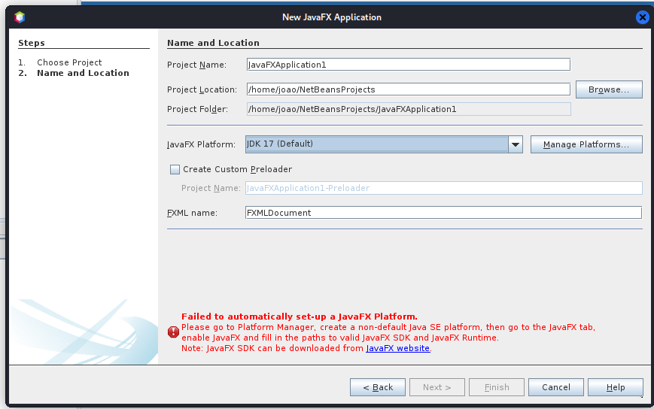Click the disabled Next button
Viewport: 654px width, 409px height.
pyautogui.click(x=437, y=387)
